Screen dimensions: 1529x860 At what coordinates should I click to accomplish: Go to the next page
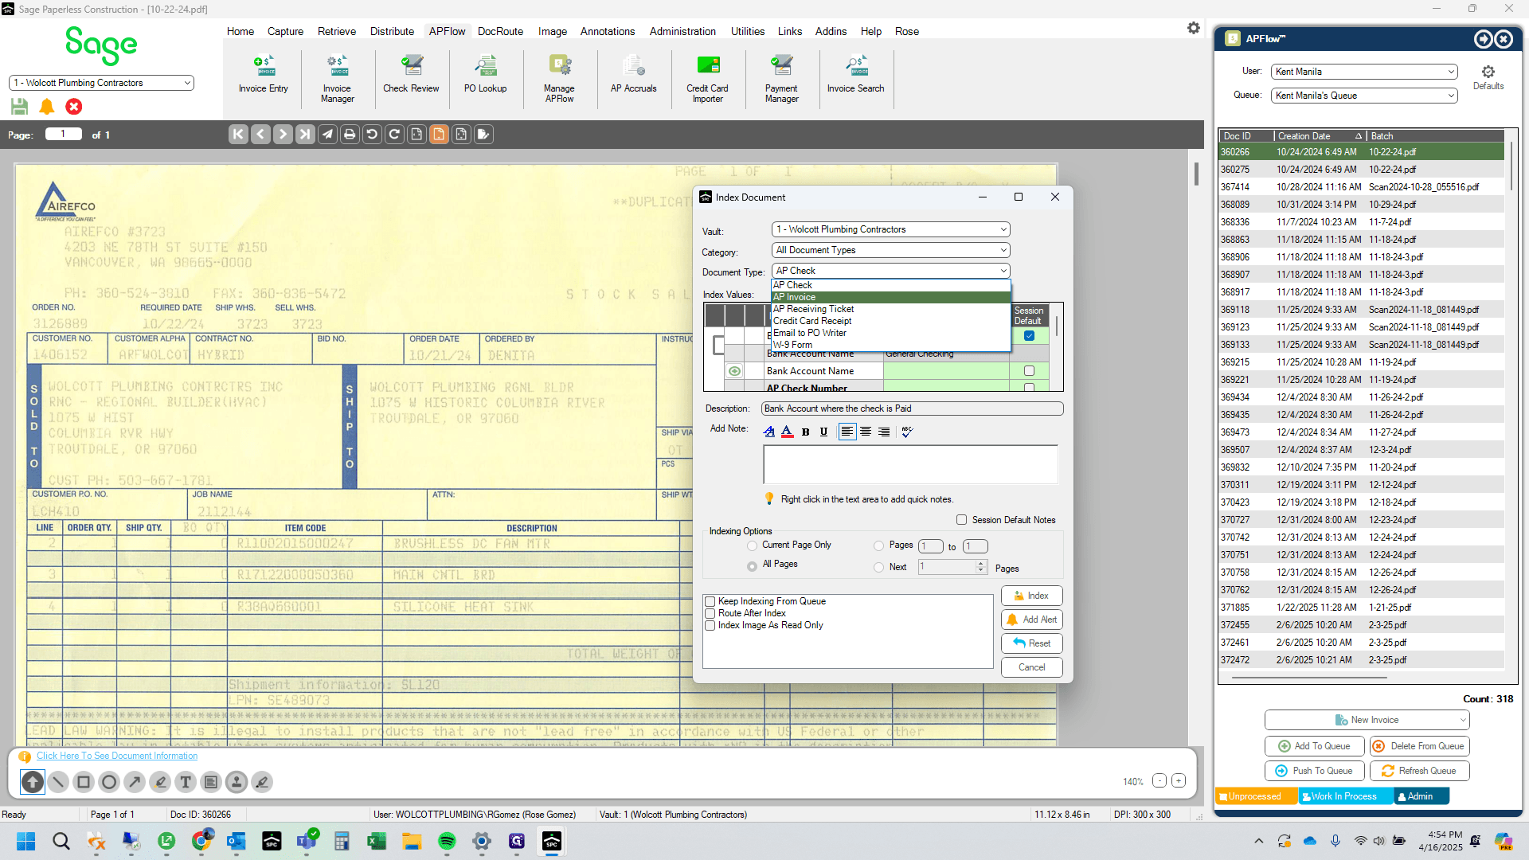tap(283, 135)
